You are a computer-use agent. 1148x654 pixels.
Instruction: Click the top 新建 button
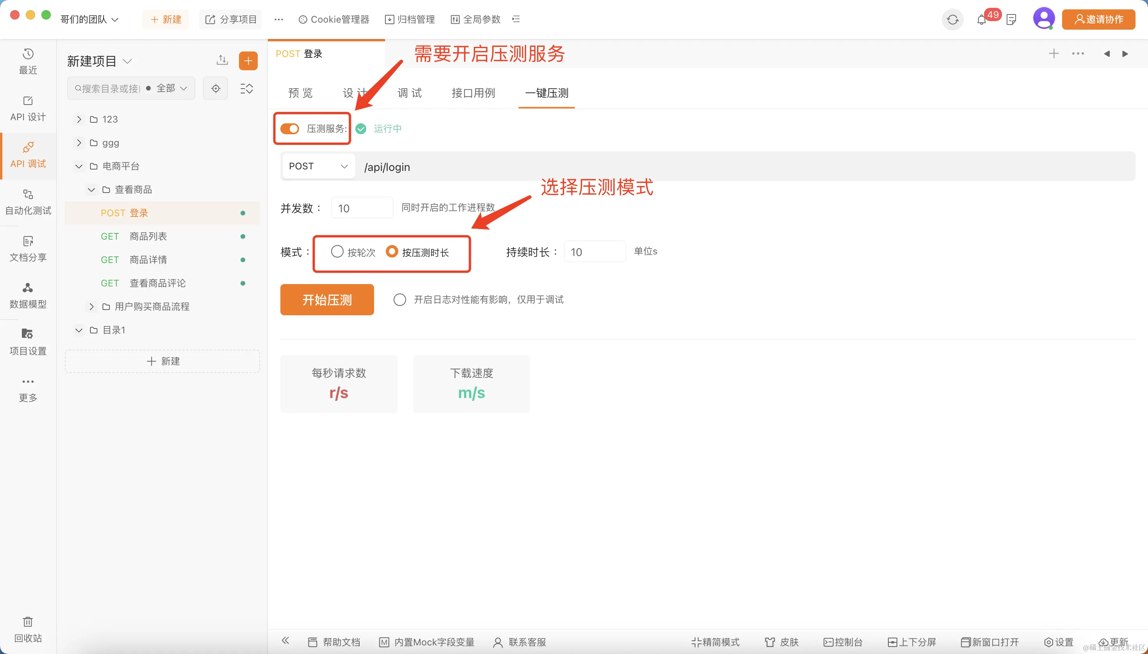point(166,19)
